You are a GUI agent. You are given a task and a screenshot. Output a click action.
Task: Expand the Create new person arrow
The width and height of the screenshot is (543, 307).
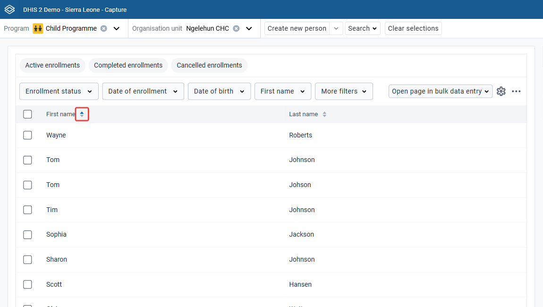pyautogui.click(x=336, y=28)
